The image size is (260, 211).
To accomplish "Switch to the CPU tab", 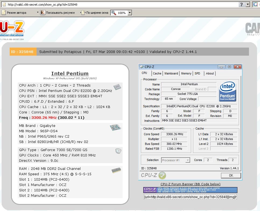I will coord(144,73).
